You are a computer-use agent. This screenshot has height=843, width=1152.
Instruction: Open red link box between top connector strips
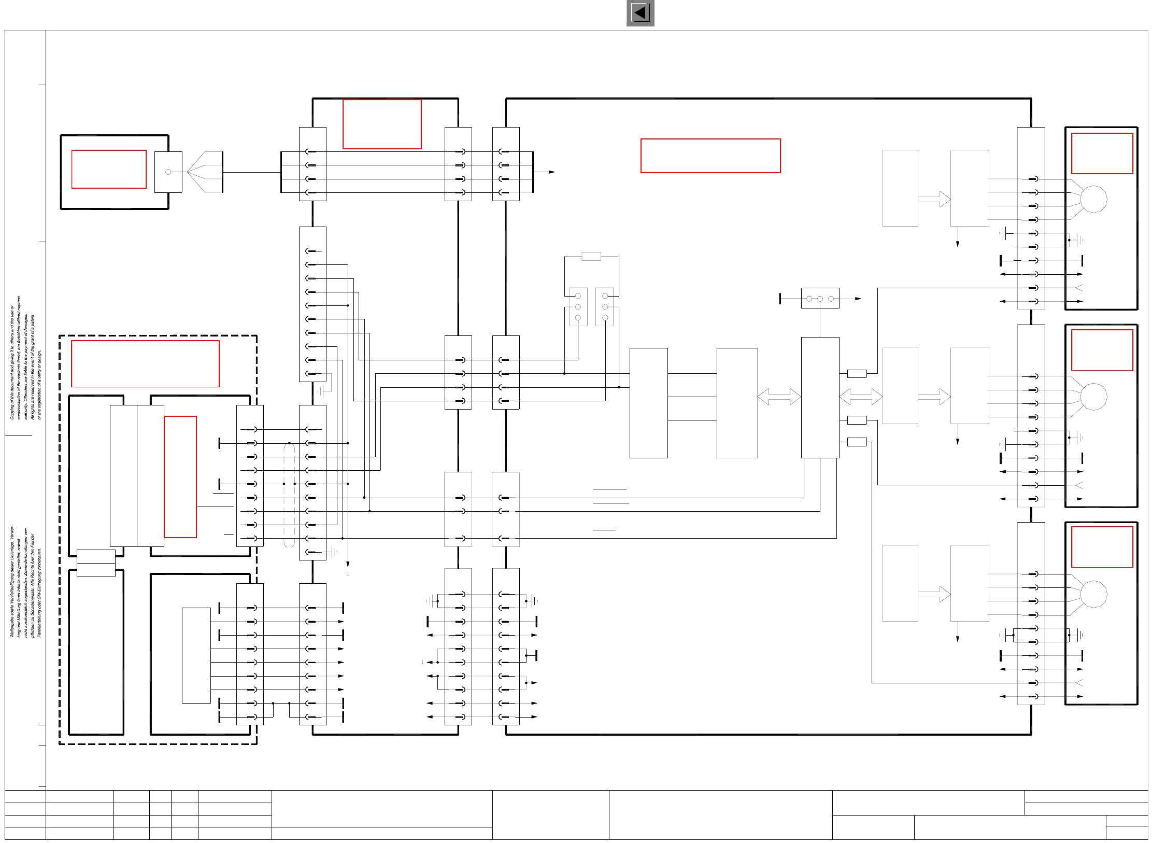[x=382, y=124]
